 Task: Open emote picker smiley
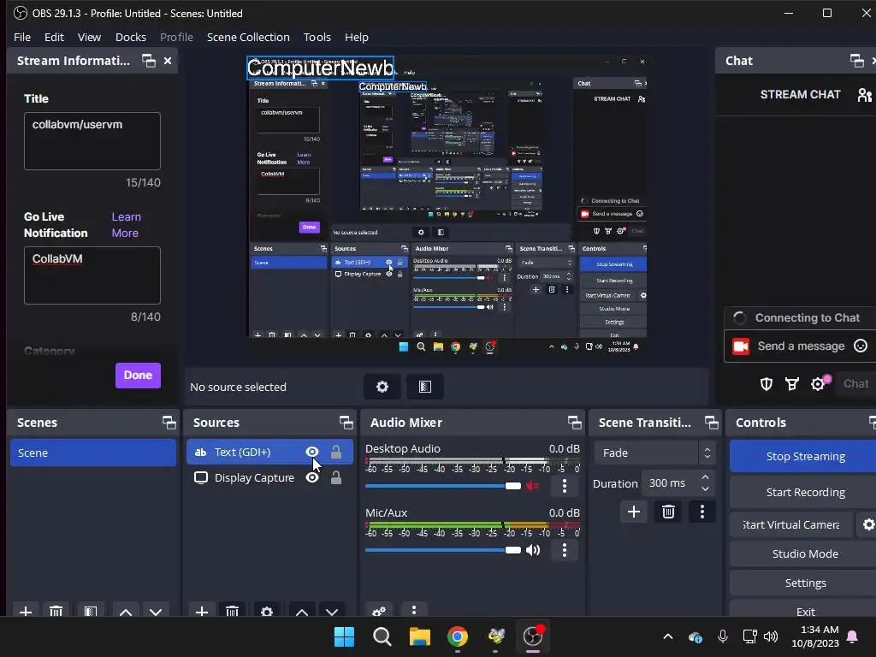861,346
